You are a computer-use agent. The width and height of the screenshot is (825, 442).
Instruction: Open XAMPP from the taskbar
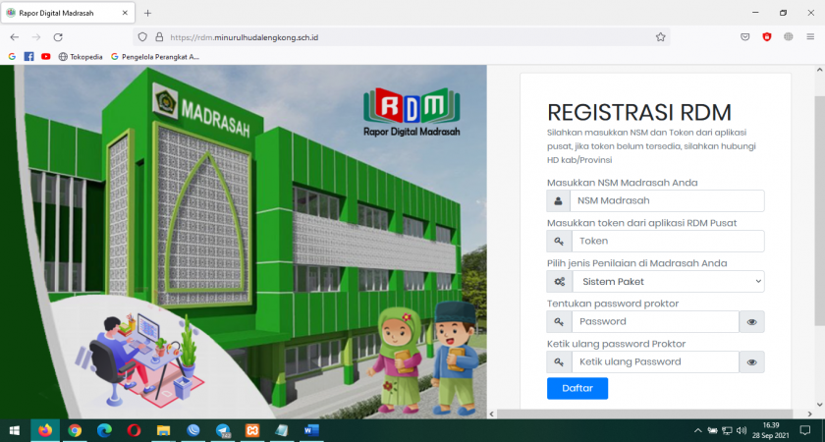(x=252, y=430)
